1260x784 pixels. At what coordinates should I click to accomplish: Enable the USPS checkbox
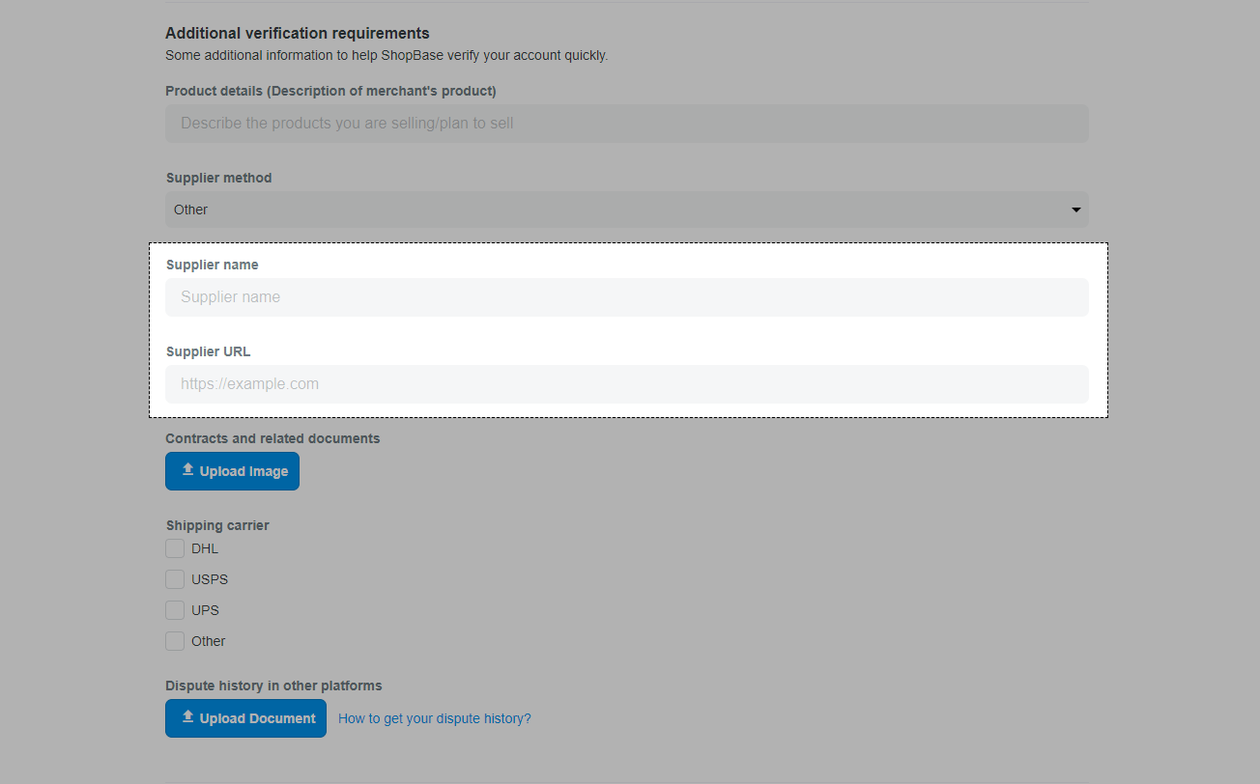tap(175, 579)
